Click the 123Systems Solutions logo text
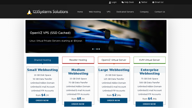The height and width of the screenshot is (108, 192). tap(50, 12)
